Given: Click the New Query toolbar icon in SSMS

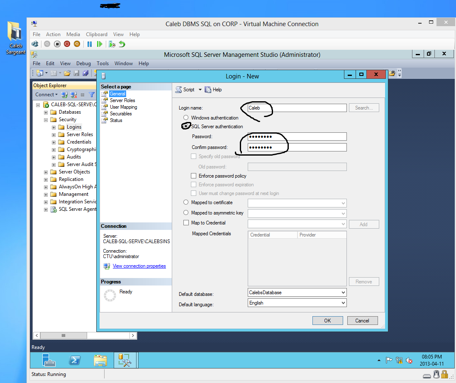Looking at the screenshot, I should [x=40, y=73].
